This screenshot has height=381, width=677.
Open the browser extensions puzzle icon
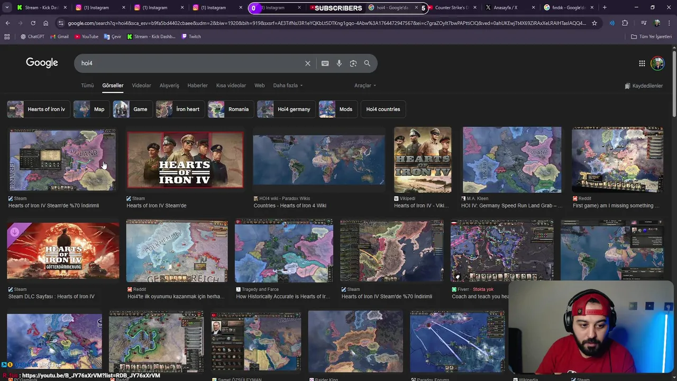(625, 23)
